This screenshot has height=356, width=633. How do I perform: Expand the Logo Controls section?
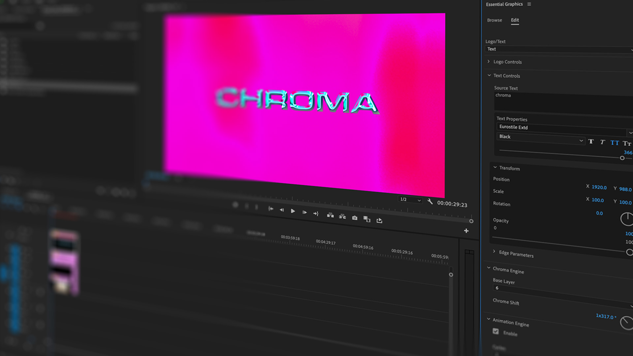(489, 62)
